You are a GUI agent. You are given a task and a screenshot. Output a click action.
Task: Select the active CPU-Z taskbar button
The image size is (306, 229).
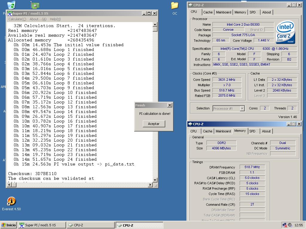[x=139, y=225]
